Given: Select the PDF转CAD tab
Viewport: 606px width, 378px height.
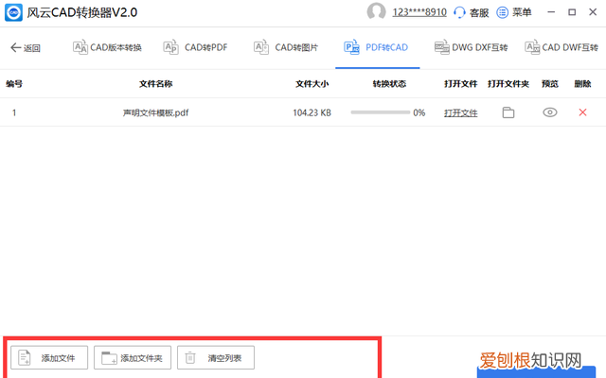Looking at the screenshot, I should [x=376, y=47].
